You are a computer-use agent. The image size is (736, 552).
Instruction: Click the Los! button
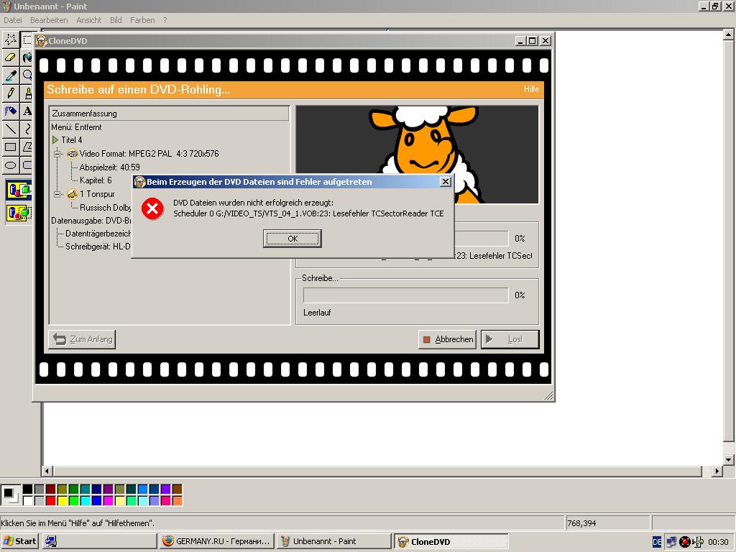pos(510,339)
